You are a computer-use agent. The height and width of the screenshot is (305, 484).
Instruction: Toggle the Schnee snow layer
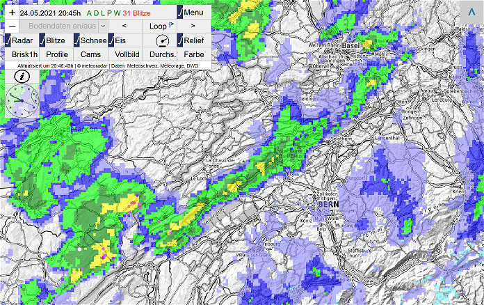click(x=77, y=40)
